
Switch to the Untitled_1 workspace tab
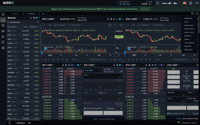tap(16, 14)
